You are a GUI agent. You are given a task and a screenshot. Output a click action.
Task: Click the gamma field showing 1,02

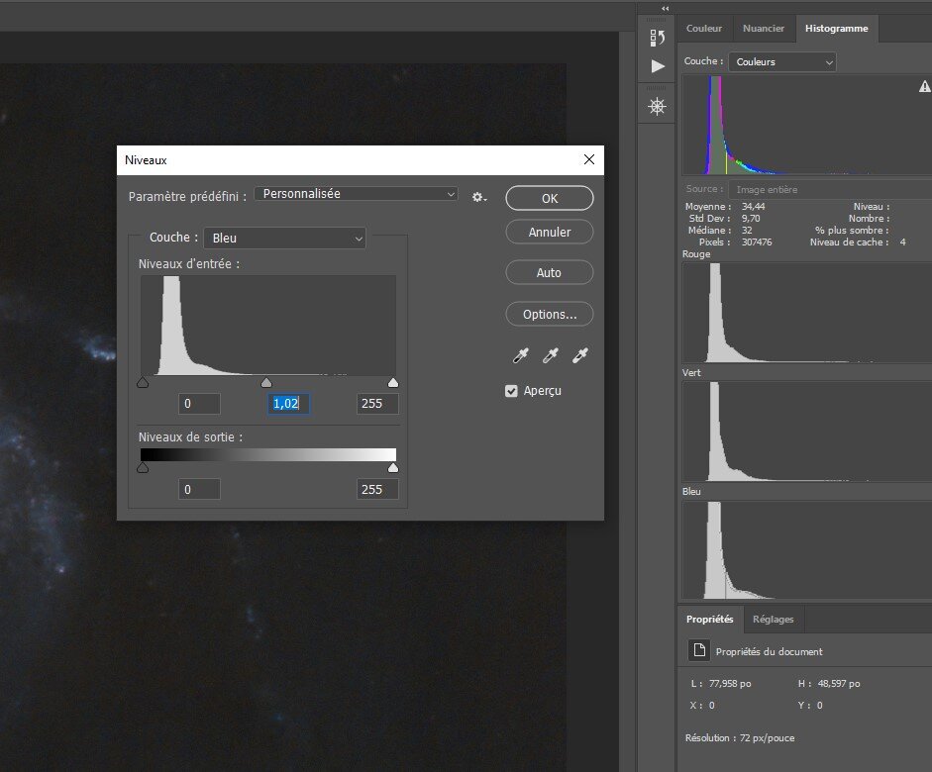(x=288, y=404)
